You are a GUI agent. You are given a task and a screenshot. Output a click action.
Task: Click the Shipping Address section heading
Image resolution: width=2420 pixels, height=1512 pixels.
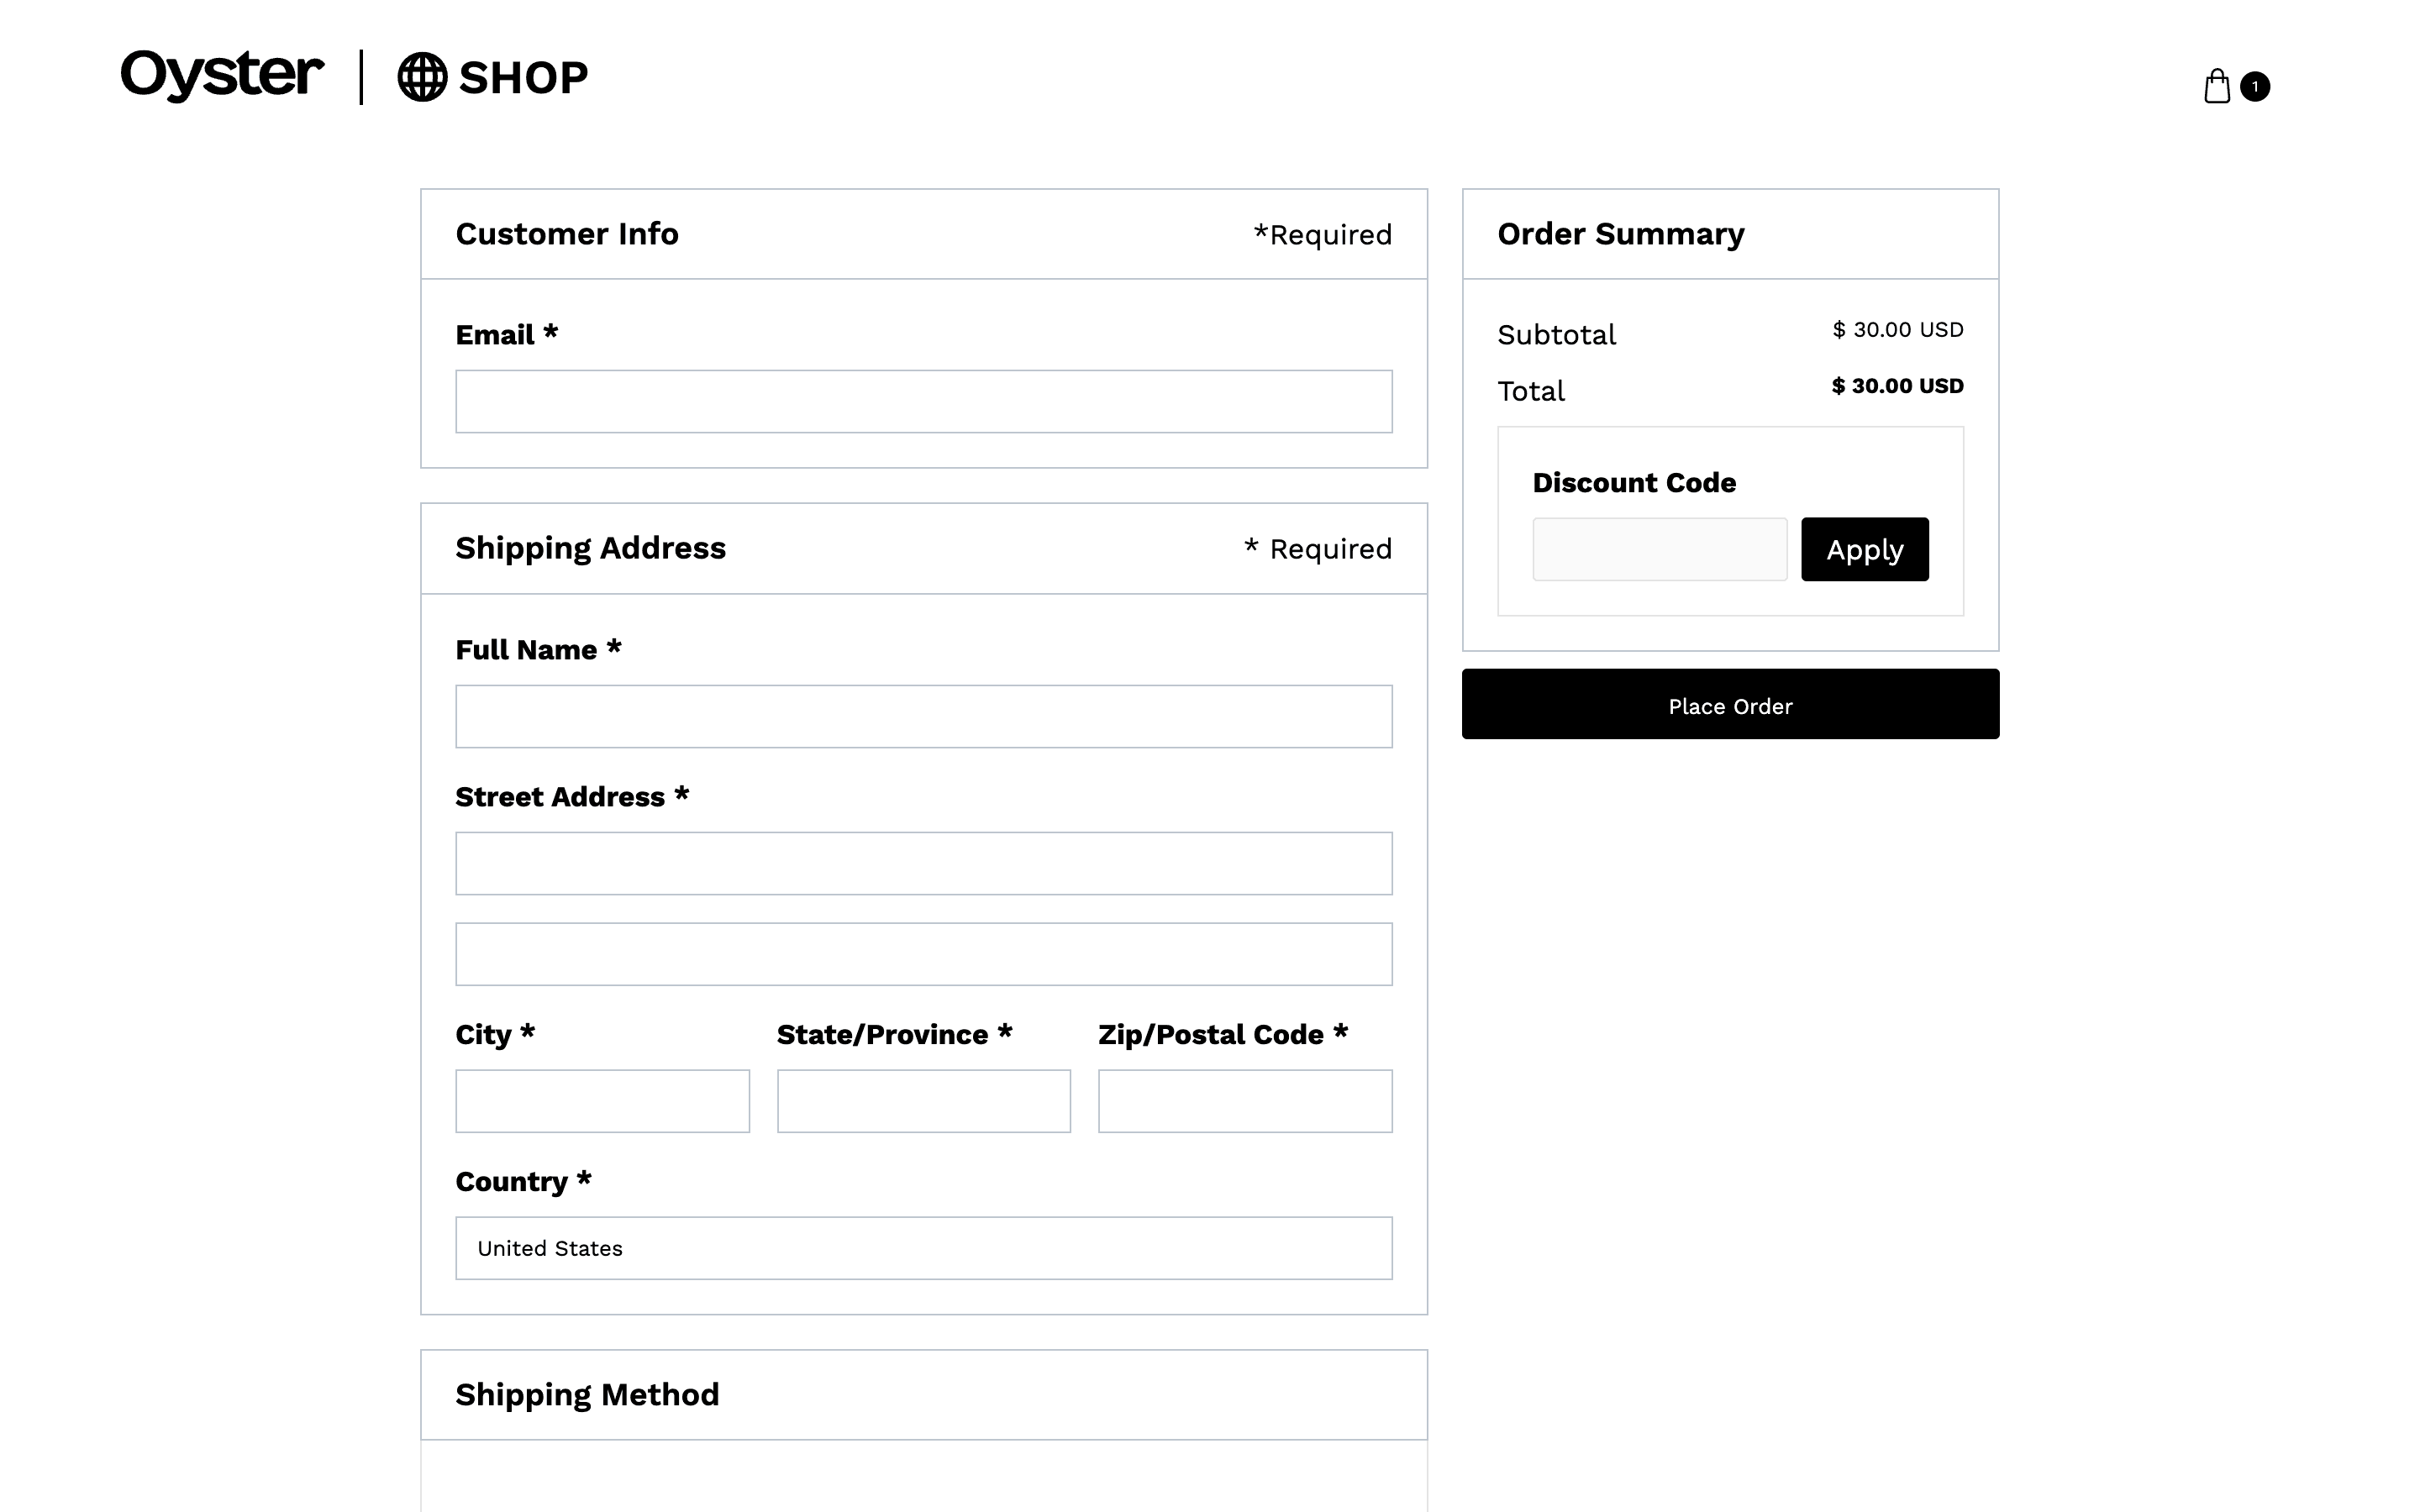[590, 548]
